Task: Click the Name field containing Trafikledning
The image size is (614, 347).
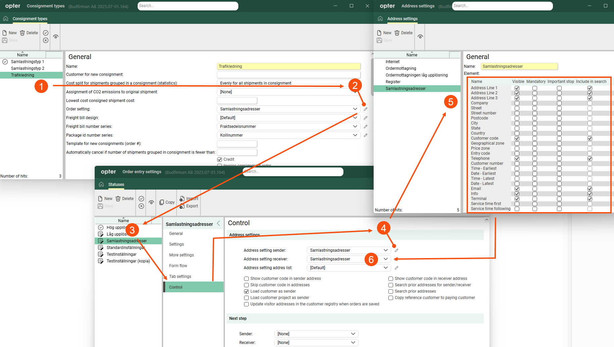Action: coord(288,66)
